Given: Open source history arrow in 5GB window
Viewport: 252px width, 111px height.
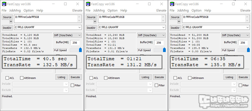Looking at the screenshot, I should 11,22.
